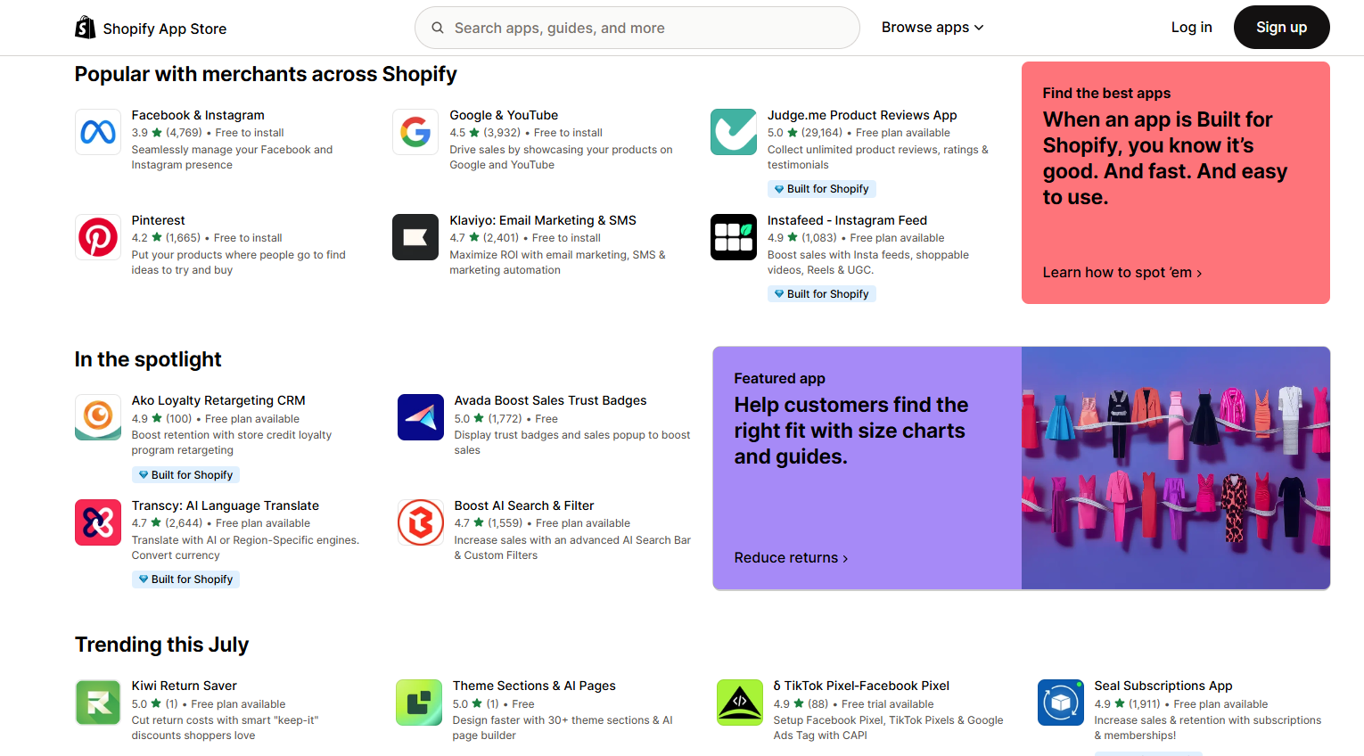The width and height of the screenshot is (1364, 756).
Task: Select the Transcy: AI Language Translate icon
Action: click(97, 522)
